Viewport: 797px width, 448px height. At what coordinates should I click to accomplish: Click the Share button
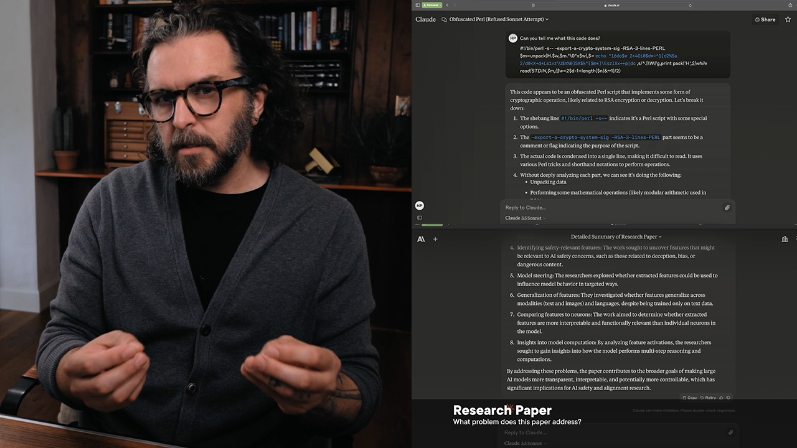pos(765,19)
